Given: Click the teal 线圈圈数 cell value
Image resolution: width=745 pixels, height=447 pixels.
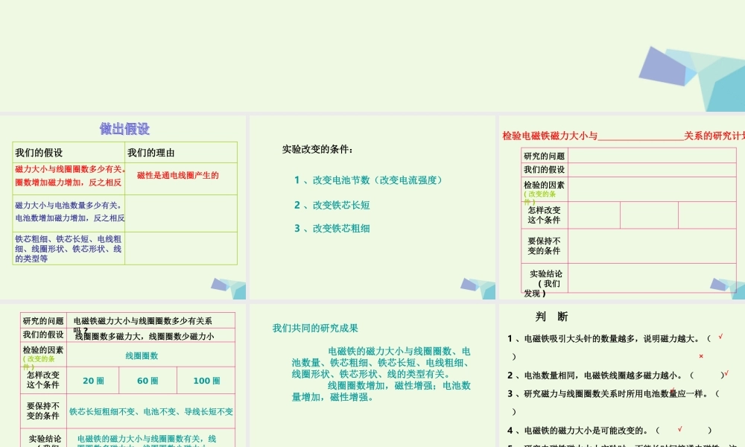Looking at the screenshot, I should coord(142,356).
